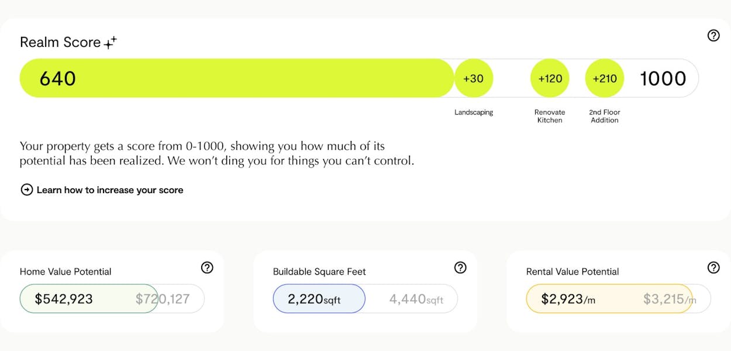Select the 2,220sqft buildable pill
This screenshot has height=351, width=731.
[x=319, y=299]
